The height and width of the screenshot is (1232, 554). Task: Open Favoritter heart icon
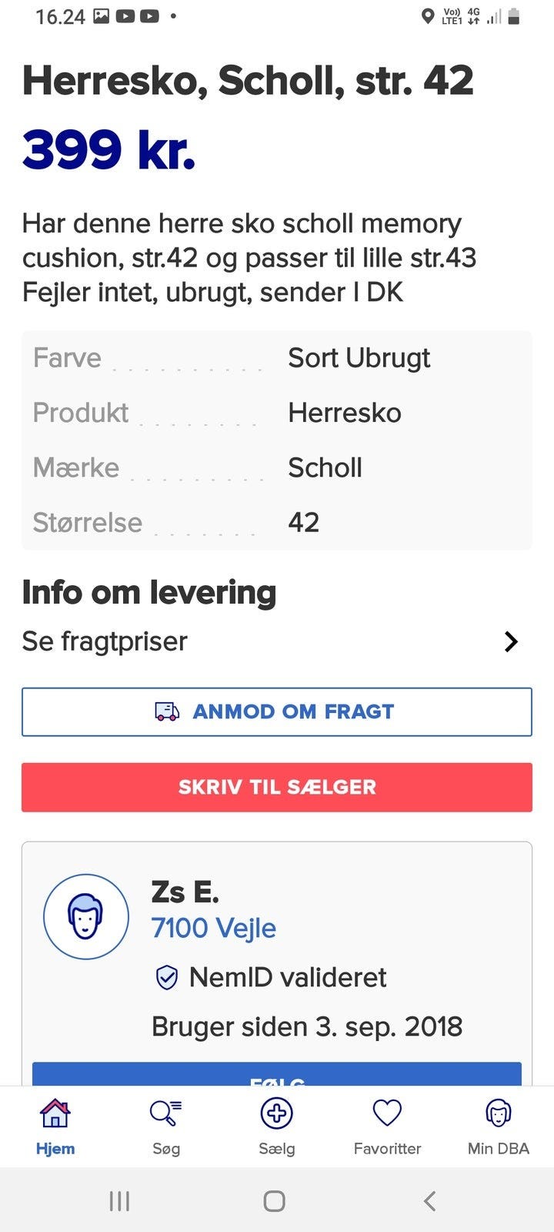[387, 1113]
